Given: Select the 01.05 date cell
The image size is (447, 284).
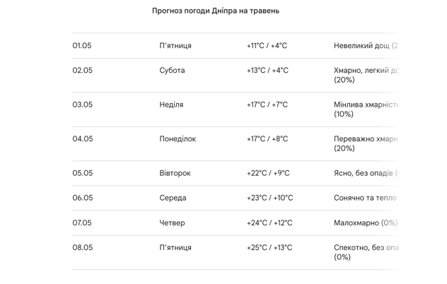Looking at the screenshot, I should pos(82,46).
